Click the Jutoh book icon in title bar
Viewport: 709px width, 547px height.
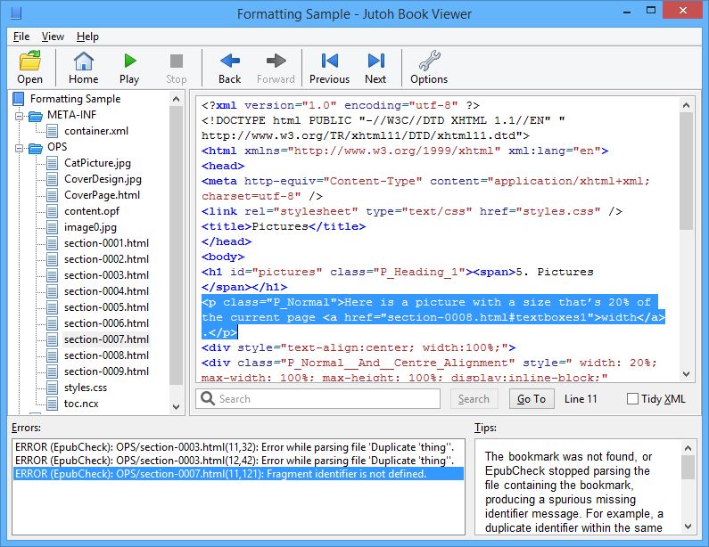(x=16, y=12)
